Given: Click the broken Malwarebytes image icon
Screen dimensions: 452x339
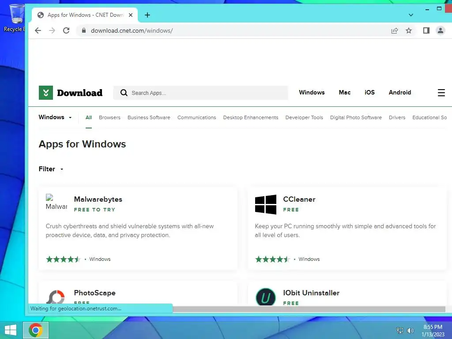Looking at the screenshot, I should point(56,202).
